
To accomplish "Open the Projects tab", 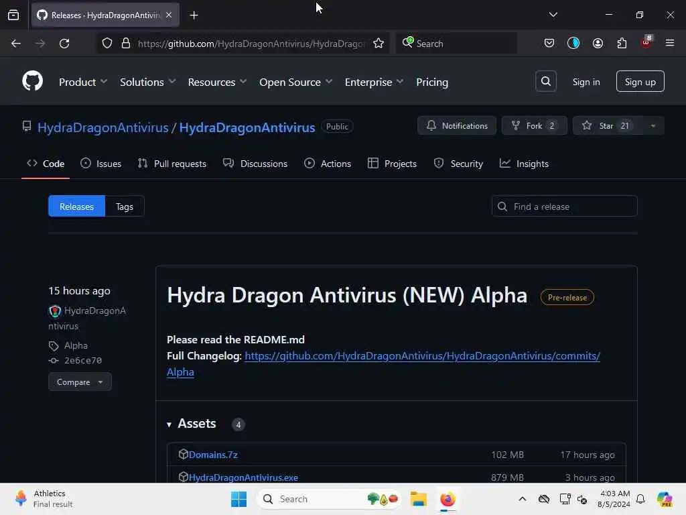I will coord(393,164).
